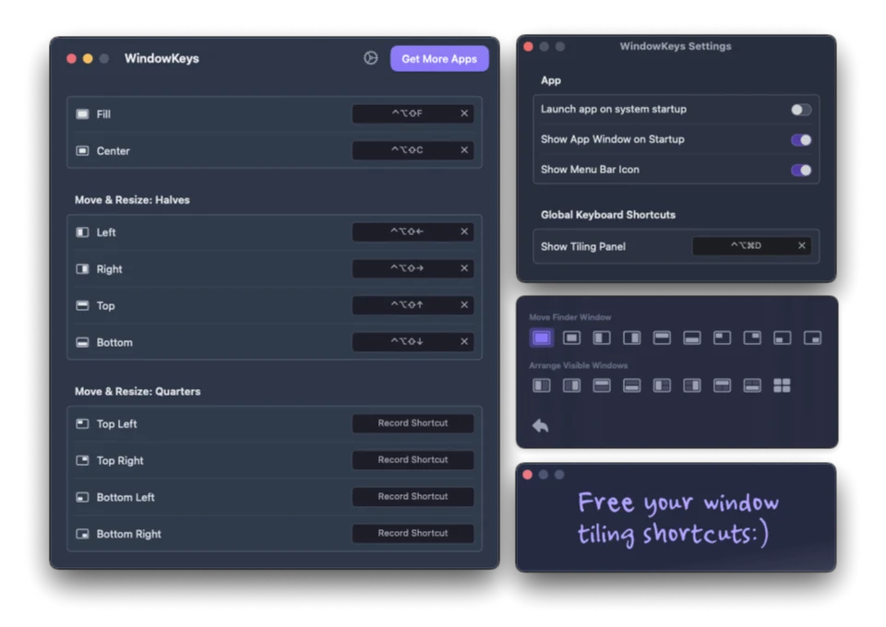Click 'Move & Resize: Quarters' heading
Screen dimensions: 886x627
(138, 391)
